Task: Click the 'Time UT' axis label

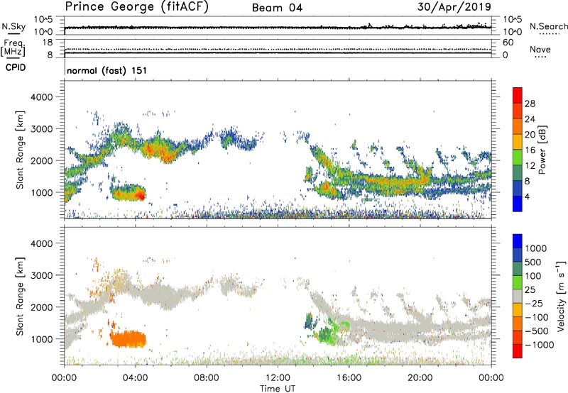Action: tap(278, 389)
